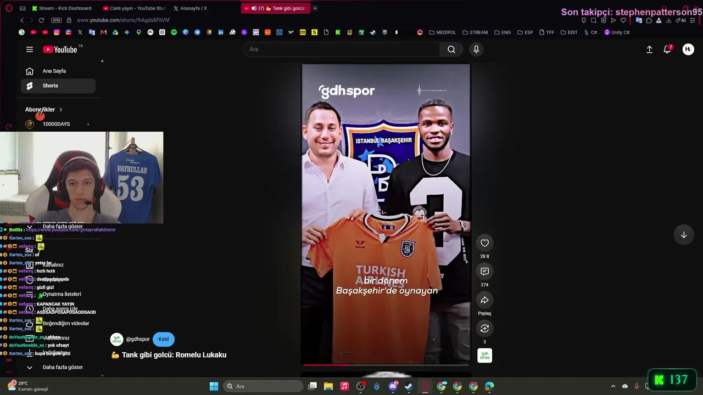Screen dimensions: 703x395
Task: Open the Instagram bookmark icon
Action: tap(57, 32)
